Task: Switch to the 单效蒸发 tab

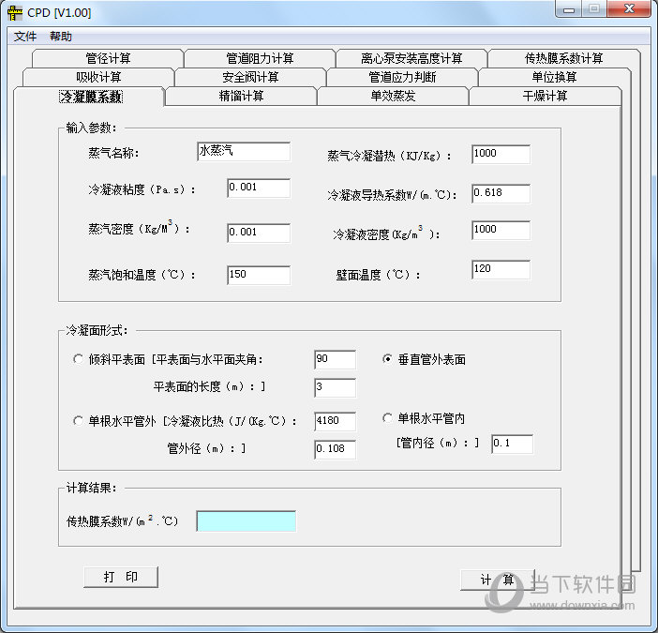Action: coord(393,97)
